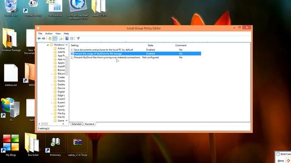Select the Ek Mutthi Aasmaan video icon

pyautogui.click(x=78, y=9)
